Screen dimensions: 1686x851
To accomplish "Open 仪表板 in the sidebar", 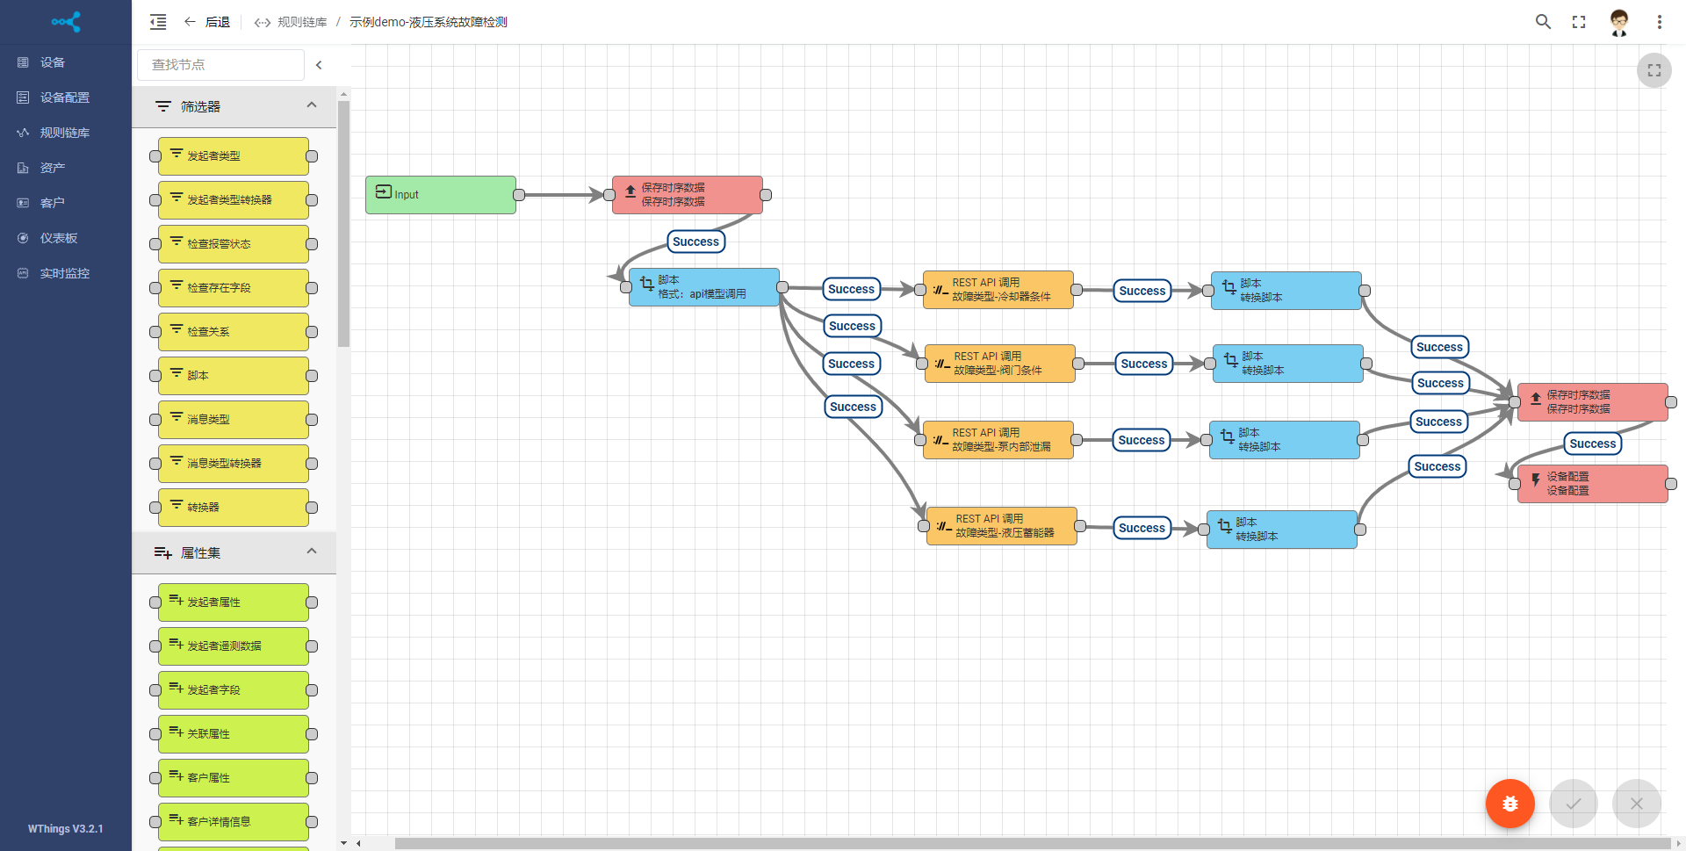I will coord(66,238).
